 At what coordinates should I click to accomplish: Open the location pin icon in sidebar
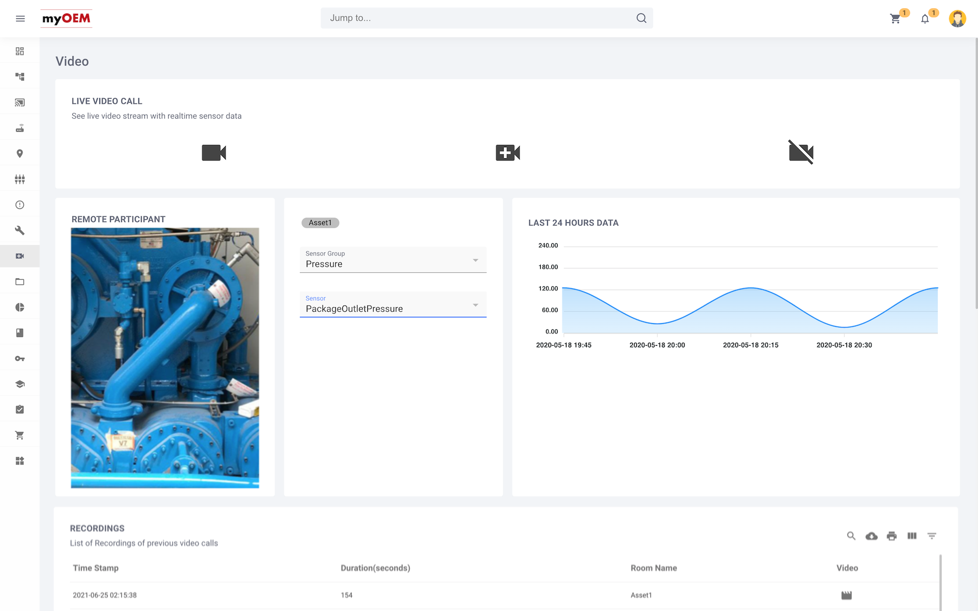click(x=20, y=154)
